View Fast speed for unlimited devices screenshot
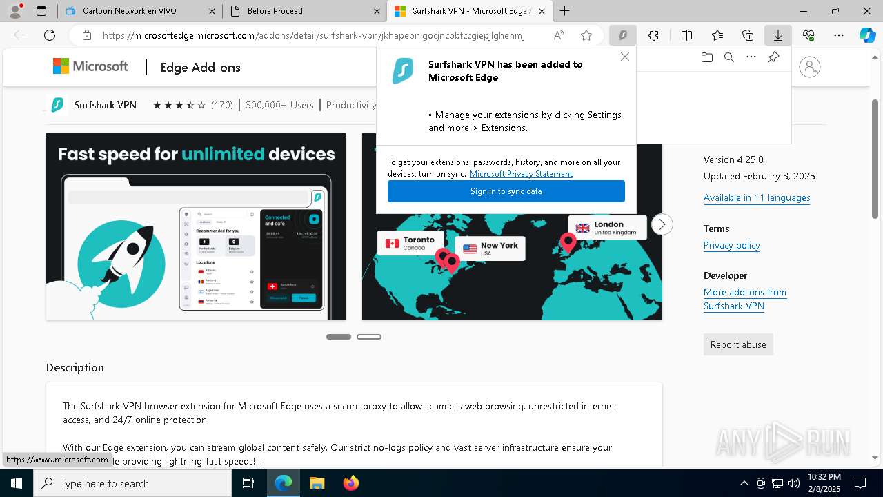This screenshot has width=883, height=497. (196, 226)
